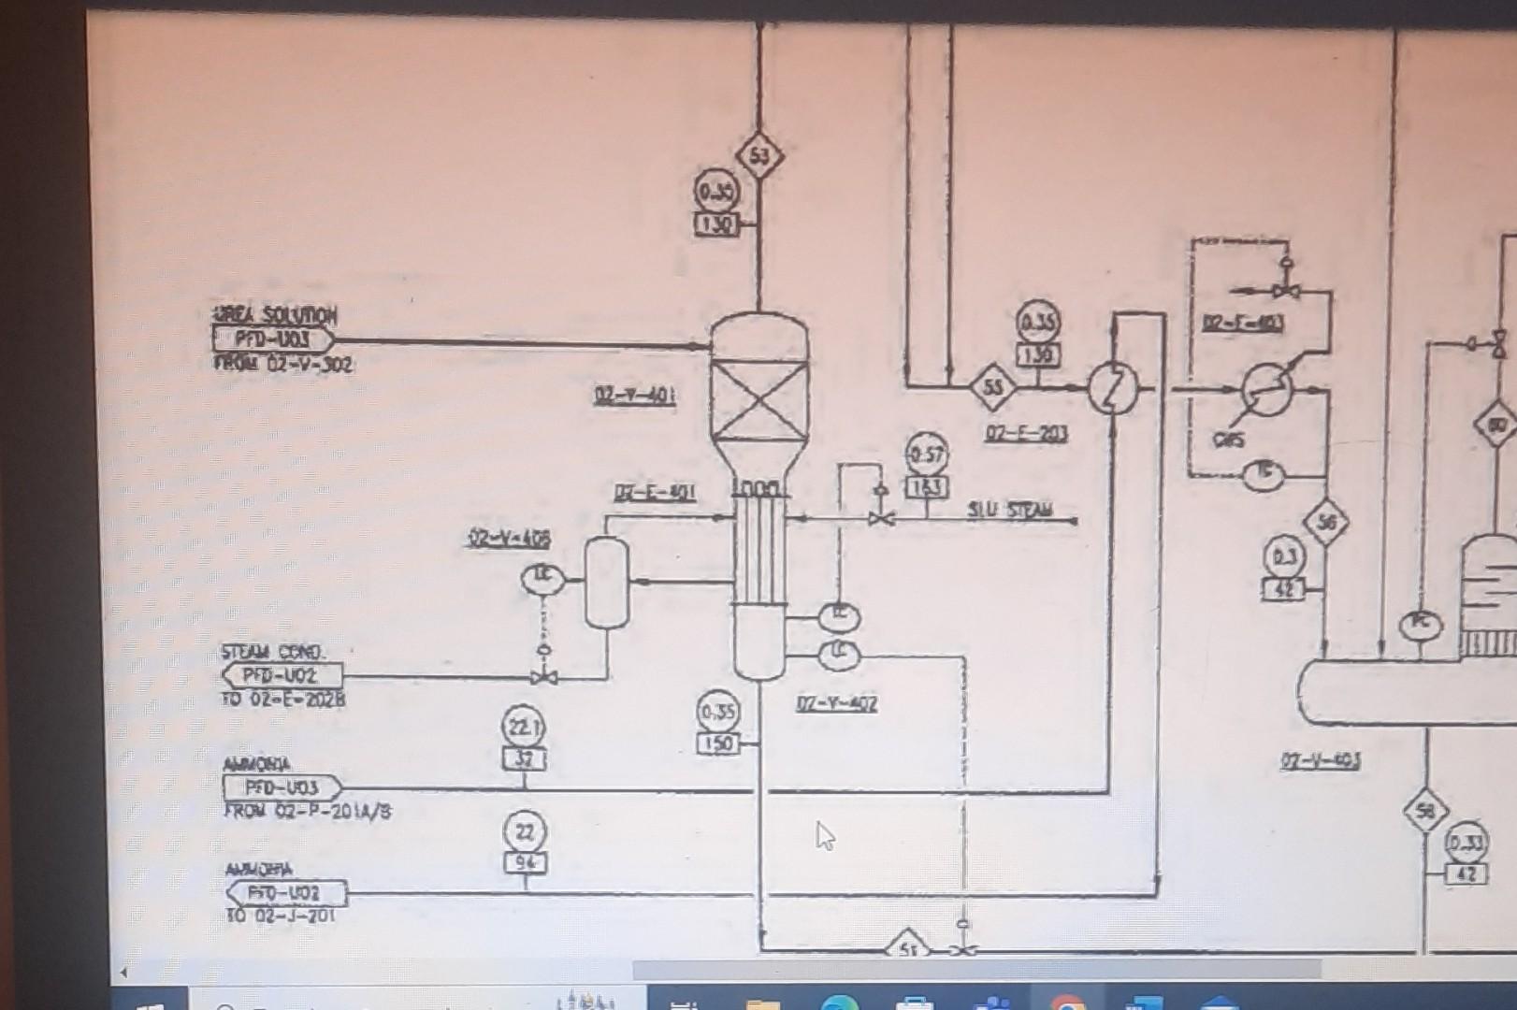Click stream diamond 55 near exchanger 02-F-203
The width and height of the screenshot is (1517, 1010).
[994, 385]
